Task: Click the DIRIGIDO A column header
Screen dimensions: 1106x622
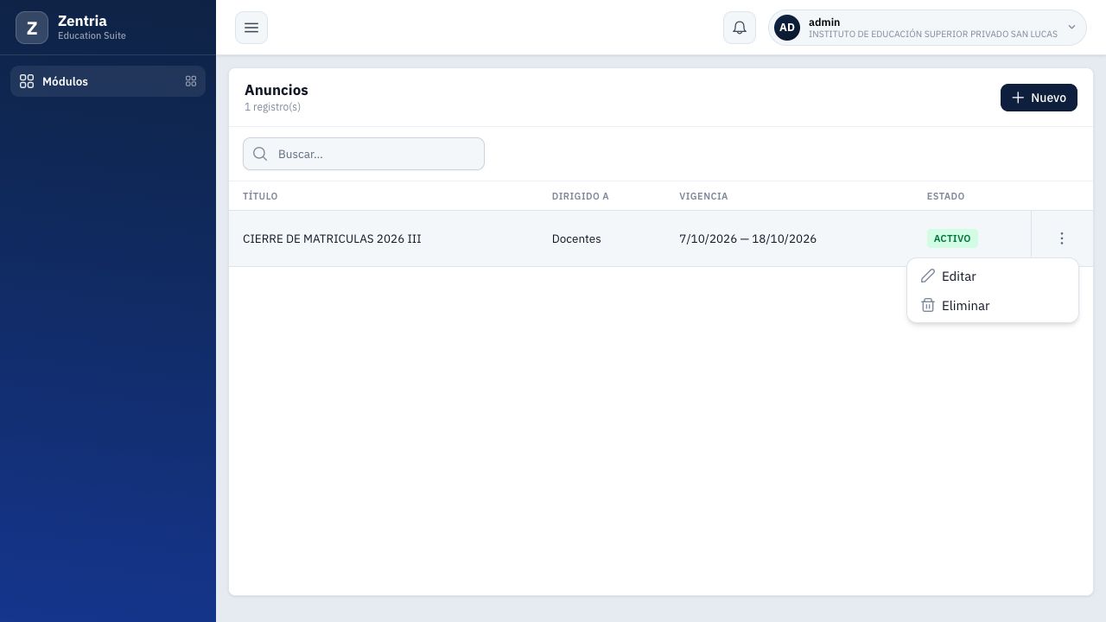Action: [581, 196]
